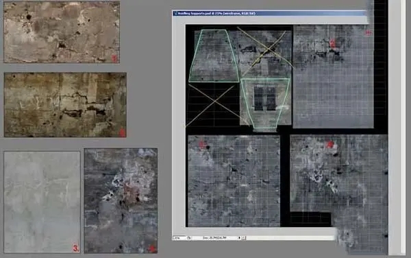The height and width of the screenshot is (258, 411).
Task: Select the tan cracked concrete texture number one
Action: (62, 32)
